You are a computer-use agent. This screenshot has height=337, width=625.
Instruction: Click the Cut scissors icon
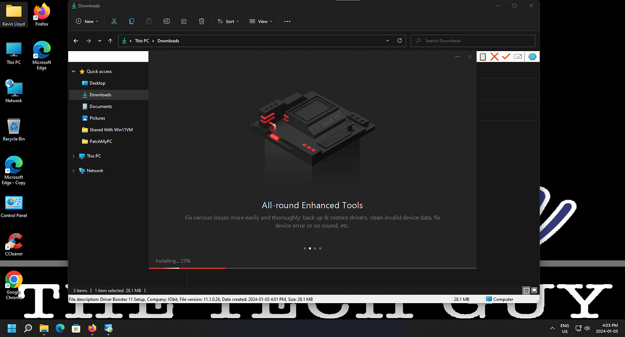tap(114, 21)
